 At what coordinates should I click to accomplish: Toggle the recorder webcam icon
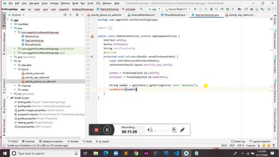pyautogui.click(x=174, y=130)
